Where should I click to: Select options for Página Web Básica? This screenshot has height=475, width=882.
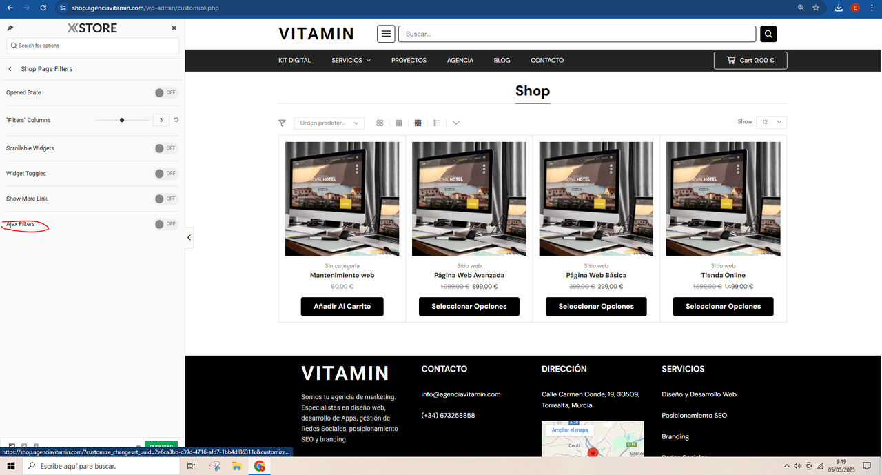point(596,307)
